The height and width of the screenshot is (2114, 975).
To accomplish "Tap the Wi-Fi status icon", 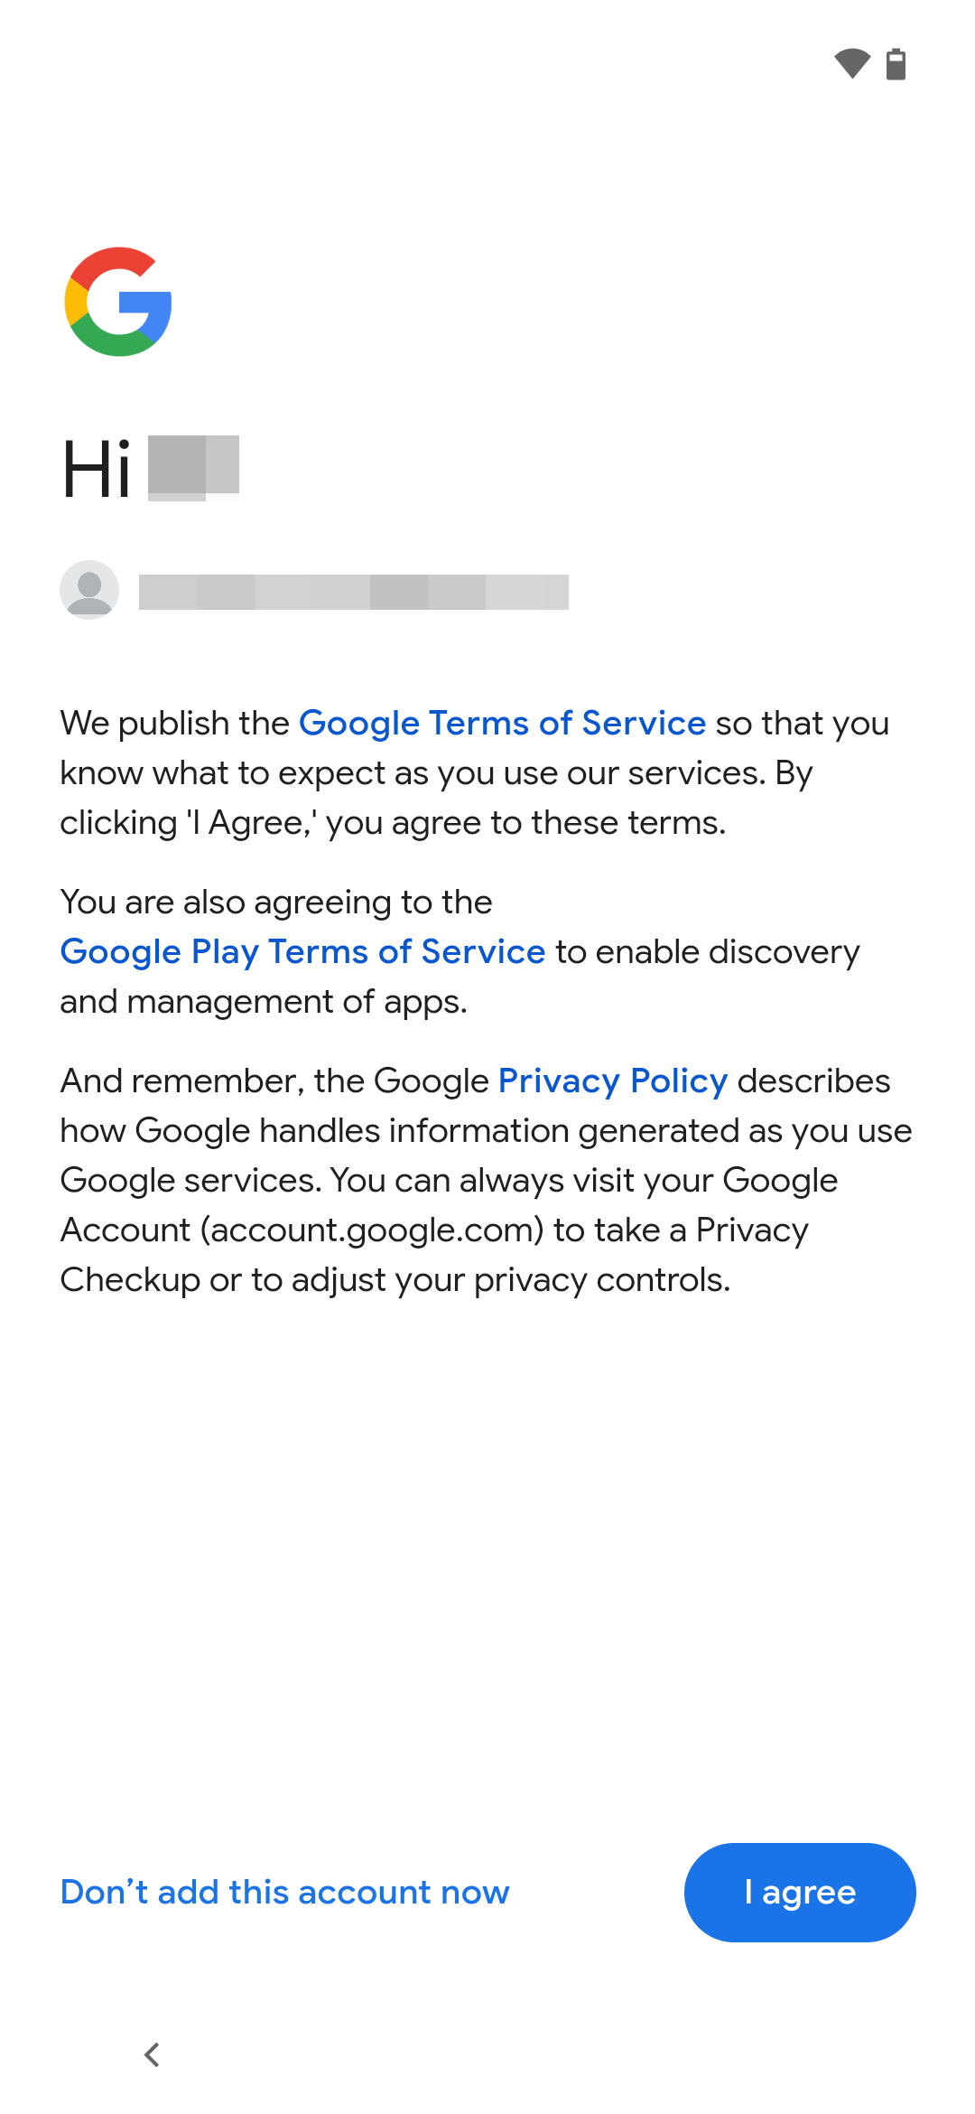I will point(852,64).
